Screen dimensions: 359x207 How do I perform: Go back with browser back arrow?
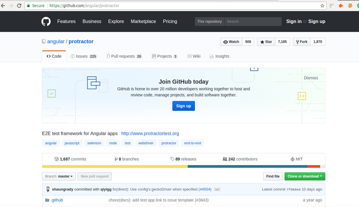(3, 6)
